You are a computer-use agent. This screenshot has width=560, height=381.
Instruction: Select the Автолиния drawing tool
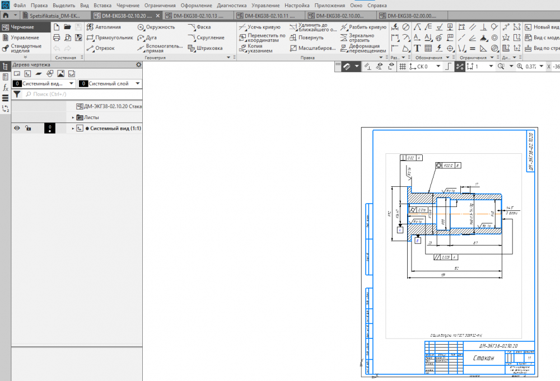coord(104,27)
